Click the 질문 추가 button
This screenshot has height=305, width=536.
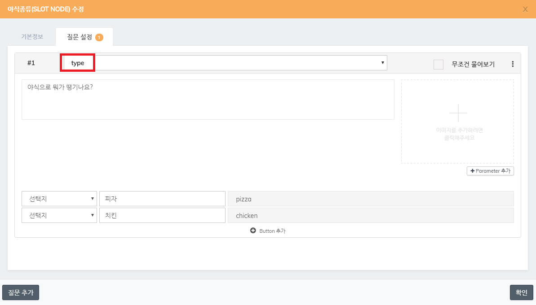[x=21, y=292]
